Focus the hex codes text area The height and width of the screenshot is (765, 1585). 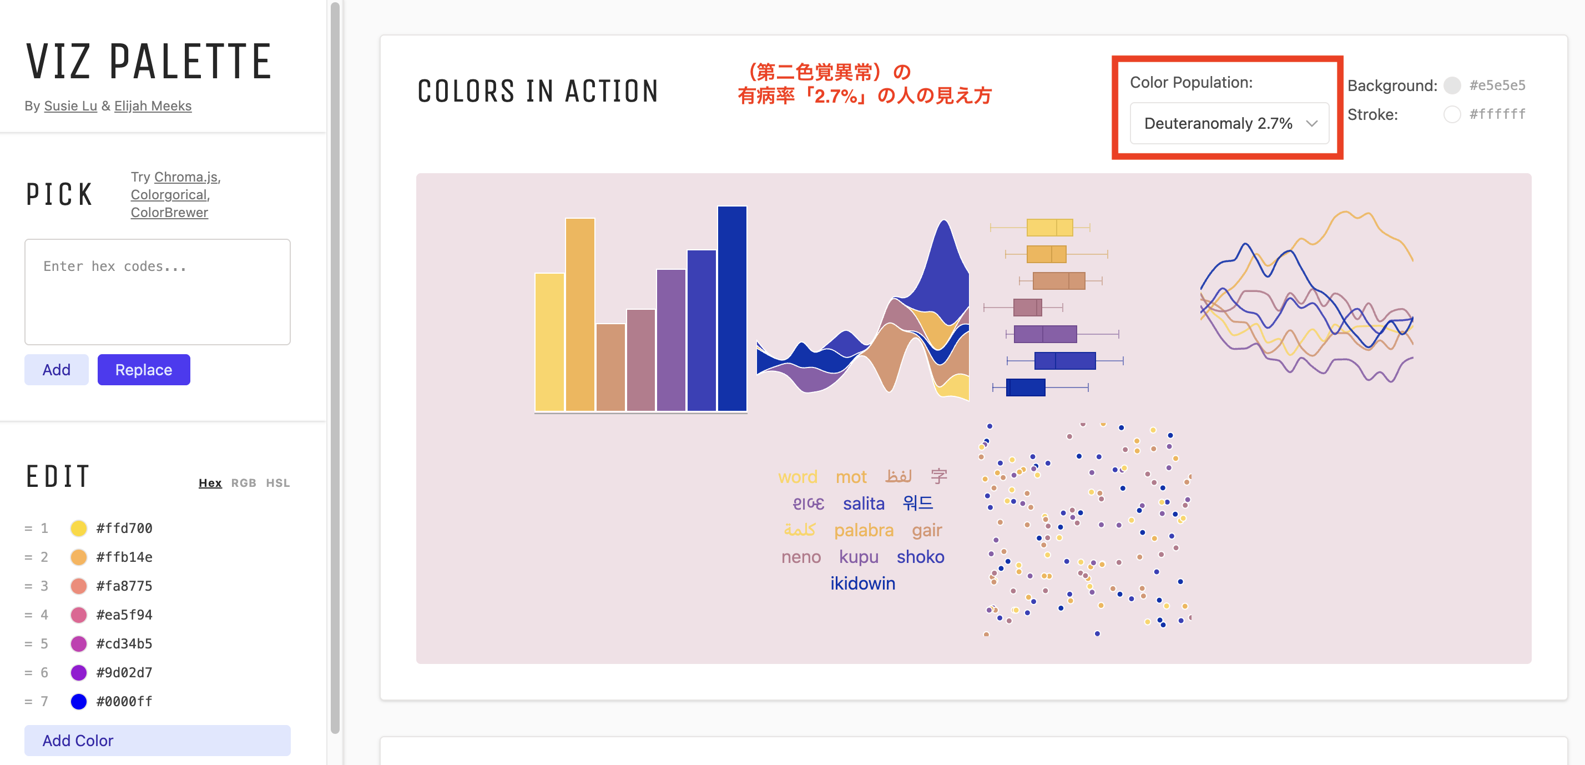pos(158,291)
